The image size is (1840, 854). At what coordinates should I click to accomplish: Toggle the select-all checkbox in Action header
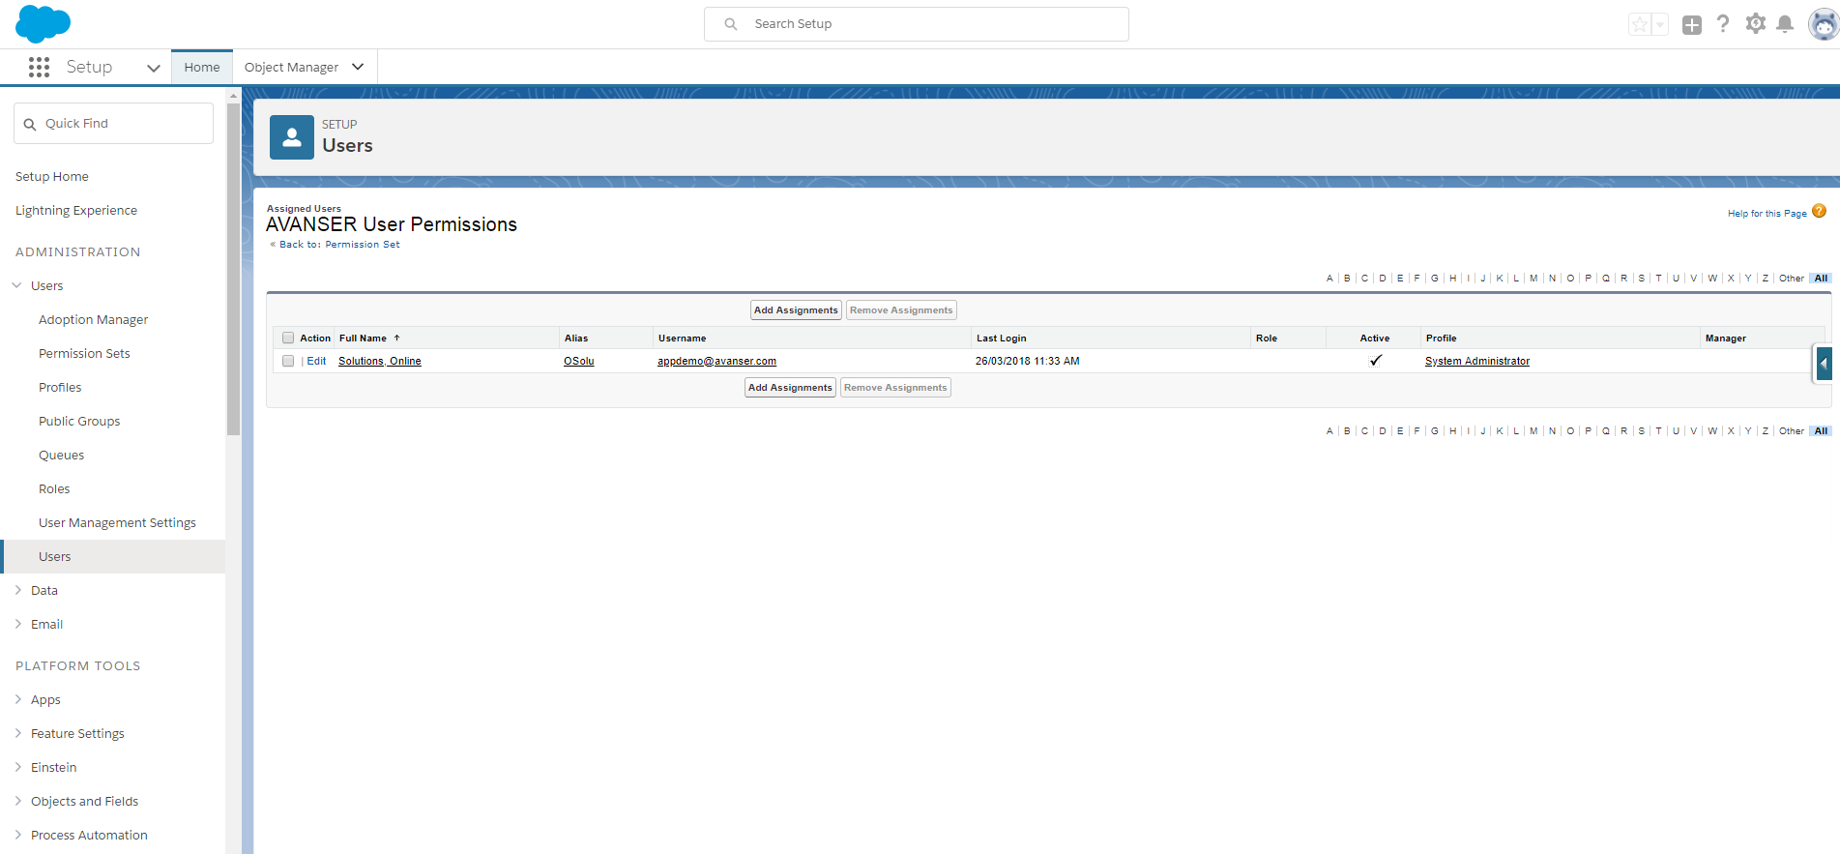click(288, 338)
